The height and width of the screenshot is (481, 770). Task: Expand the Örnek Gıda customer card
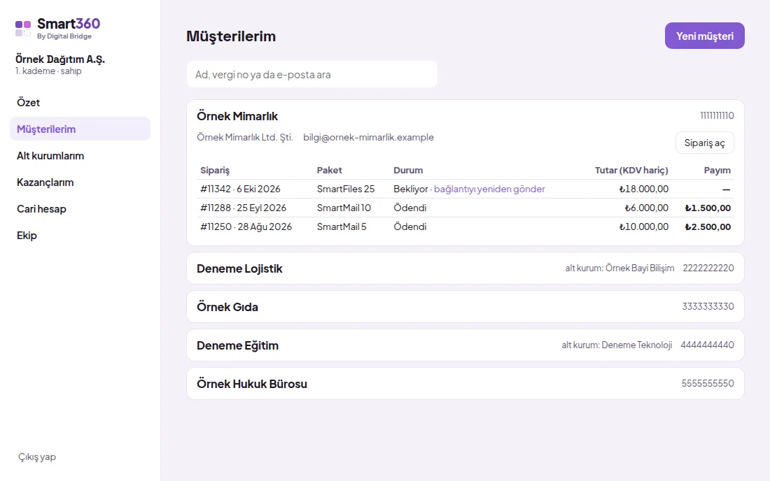coord(465,306)
